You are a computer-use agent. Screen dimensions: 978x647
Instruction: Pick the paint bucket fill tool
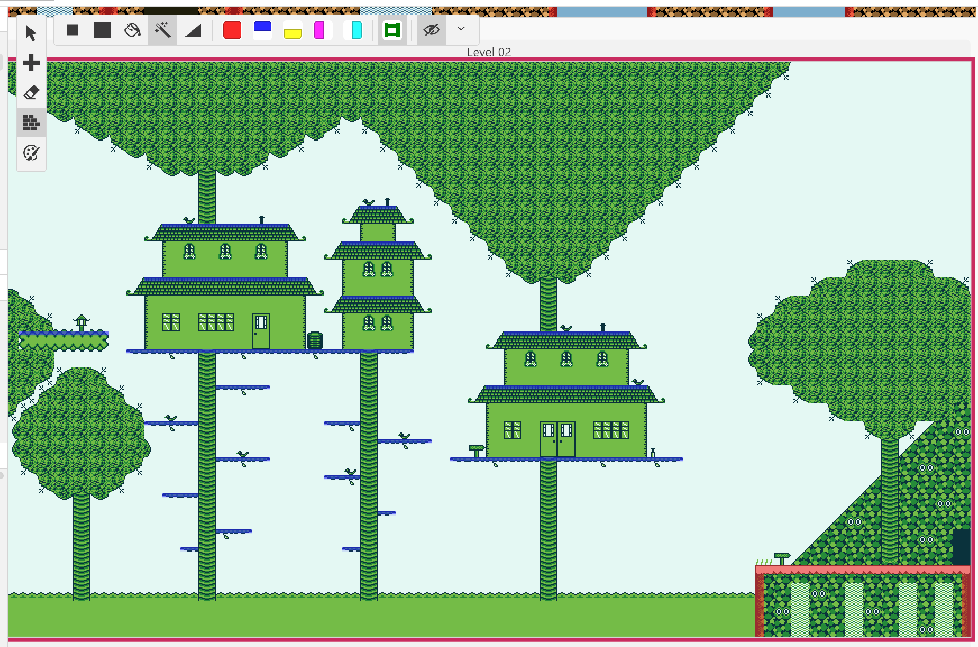coord(132,30)
